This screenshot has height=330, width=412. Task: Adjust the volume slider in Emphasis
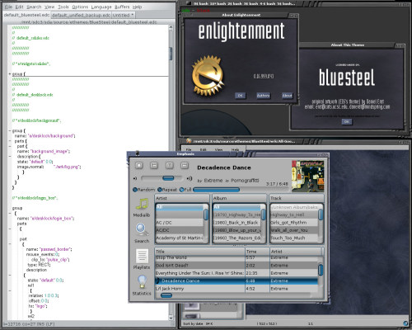(162, 178)
